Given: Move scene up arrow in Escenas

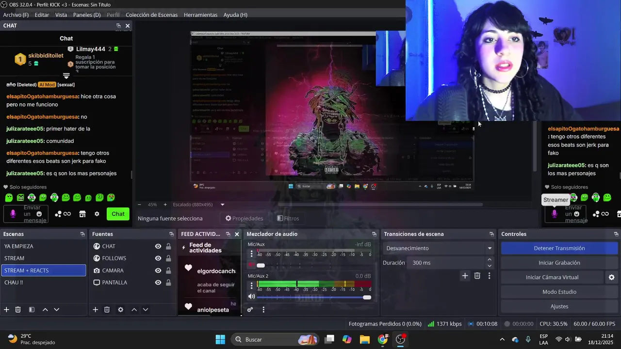Looking at the screenshot, I should click(45, 310).
